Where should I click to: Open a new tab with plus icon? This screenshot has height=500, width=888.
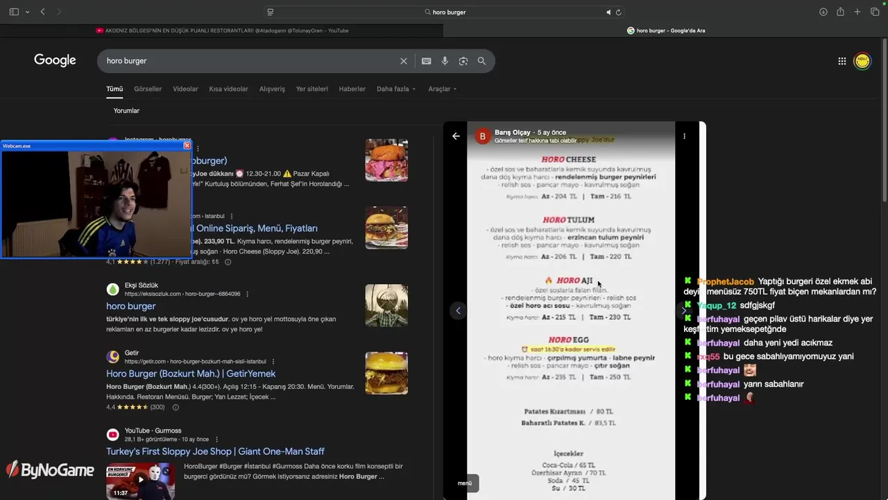(857, 12)
